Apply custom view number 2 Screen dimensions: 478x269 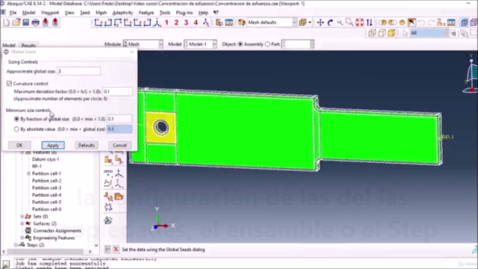[176, 22]
